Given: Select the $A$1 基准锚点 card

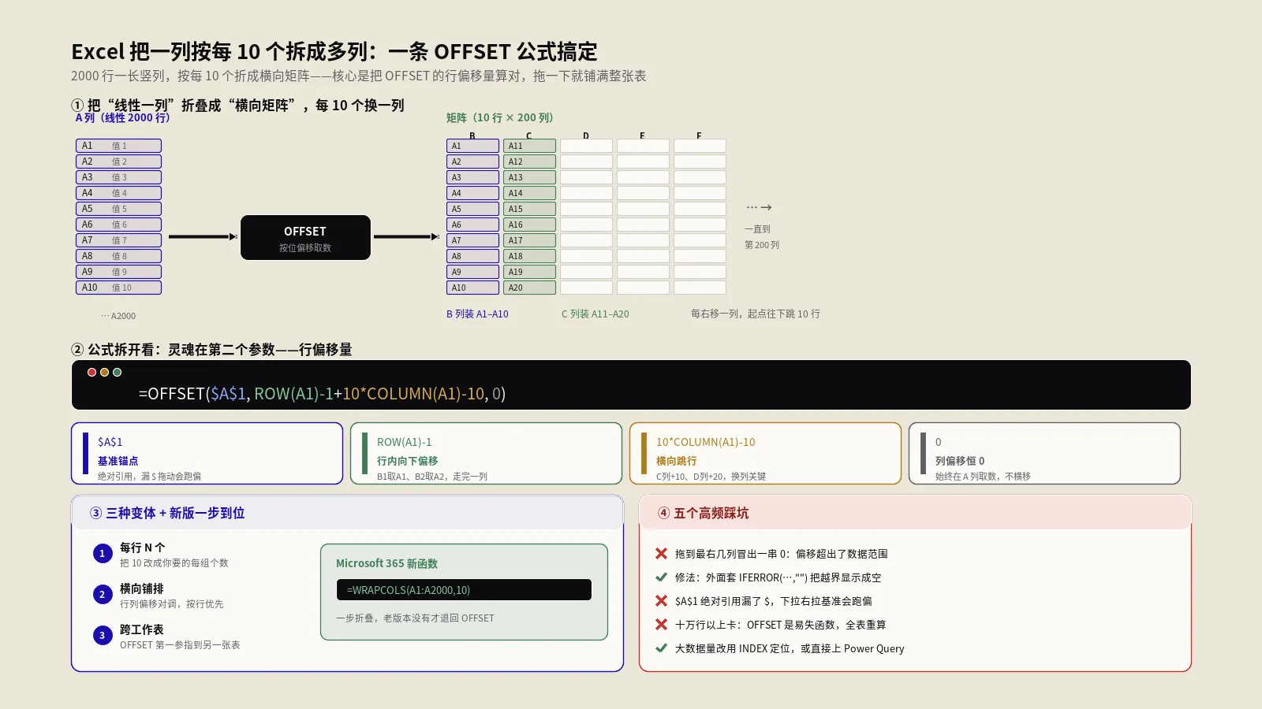Looking at the screenshot, I should pos(207,454).
